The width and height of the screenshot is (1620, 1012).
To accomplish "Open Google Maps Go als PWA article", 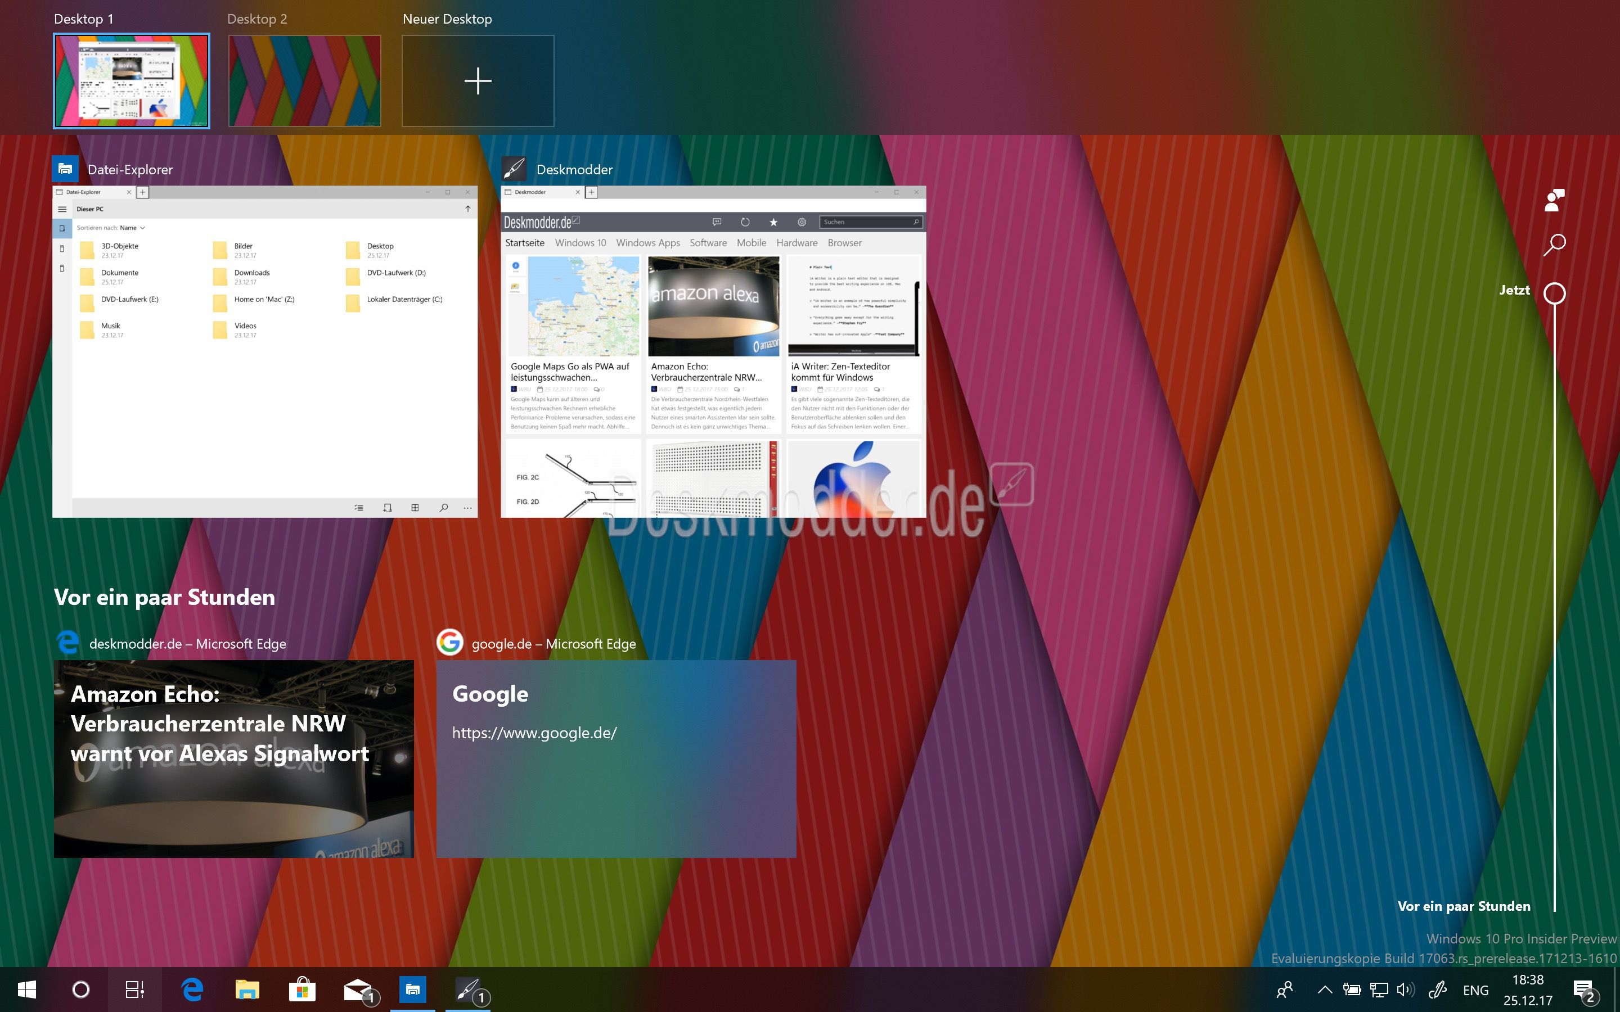I will tap(573, 344).
